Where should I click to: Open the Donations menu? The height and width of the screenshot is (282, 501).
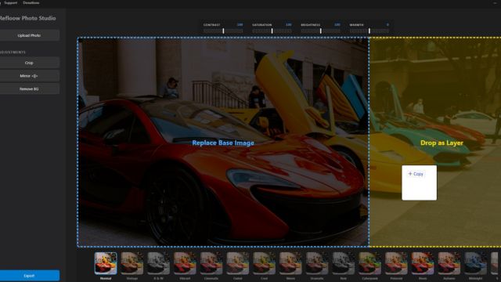31,3
